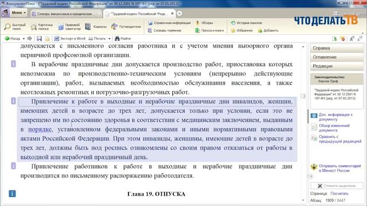Click Добавить to favorites
The width and height of the screenshot is (367, 206).
268,30
